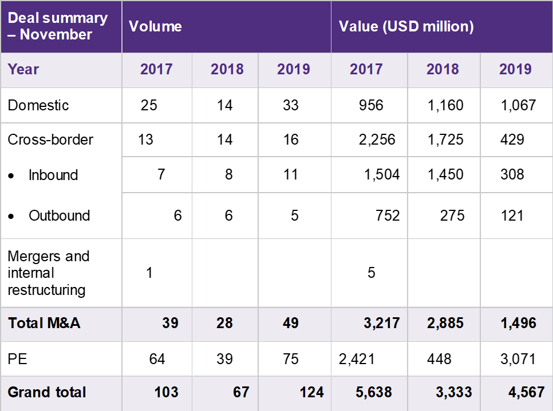
Task: Click the Grand total 2017 value 5,638
Action: [373, 392]
